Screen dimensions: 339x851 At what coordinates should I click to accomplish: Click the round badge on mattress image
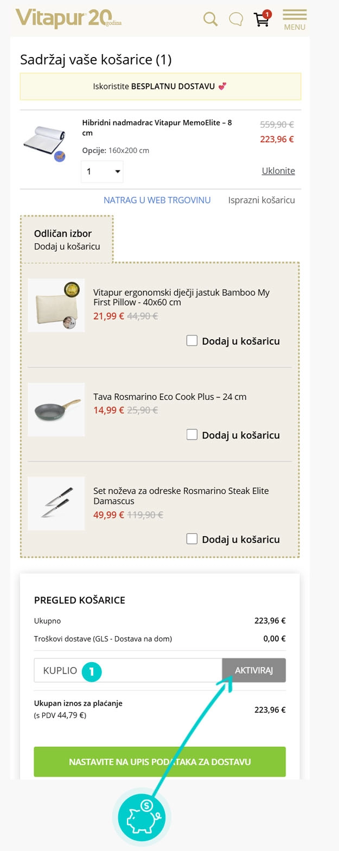tap(60, 157)
